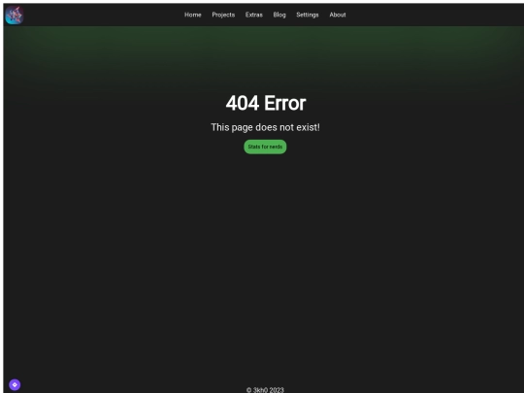This screenshot has height=393, width=524.
Task: Click the word Error in the heading
Action: click(285, 103)
